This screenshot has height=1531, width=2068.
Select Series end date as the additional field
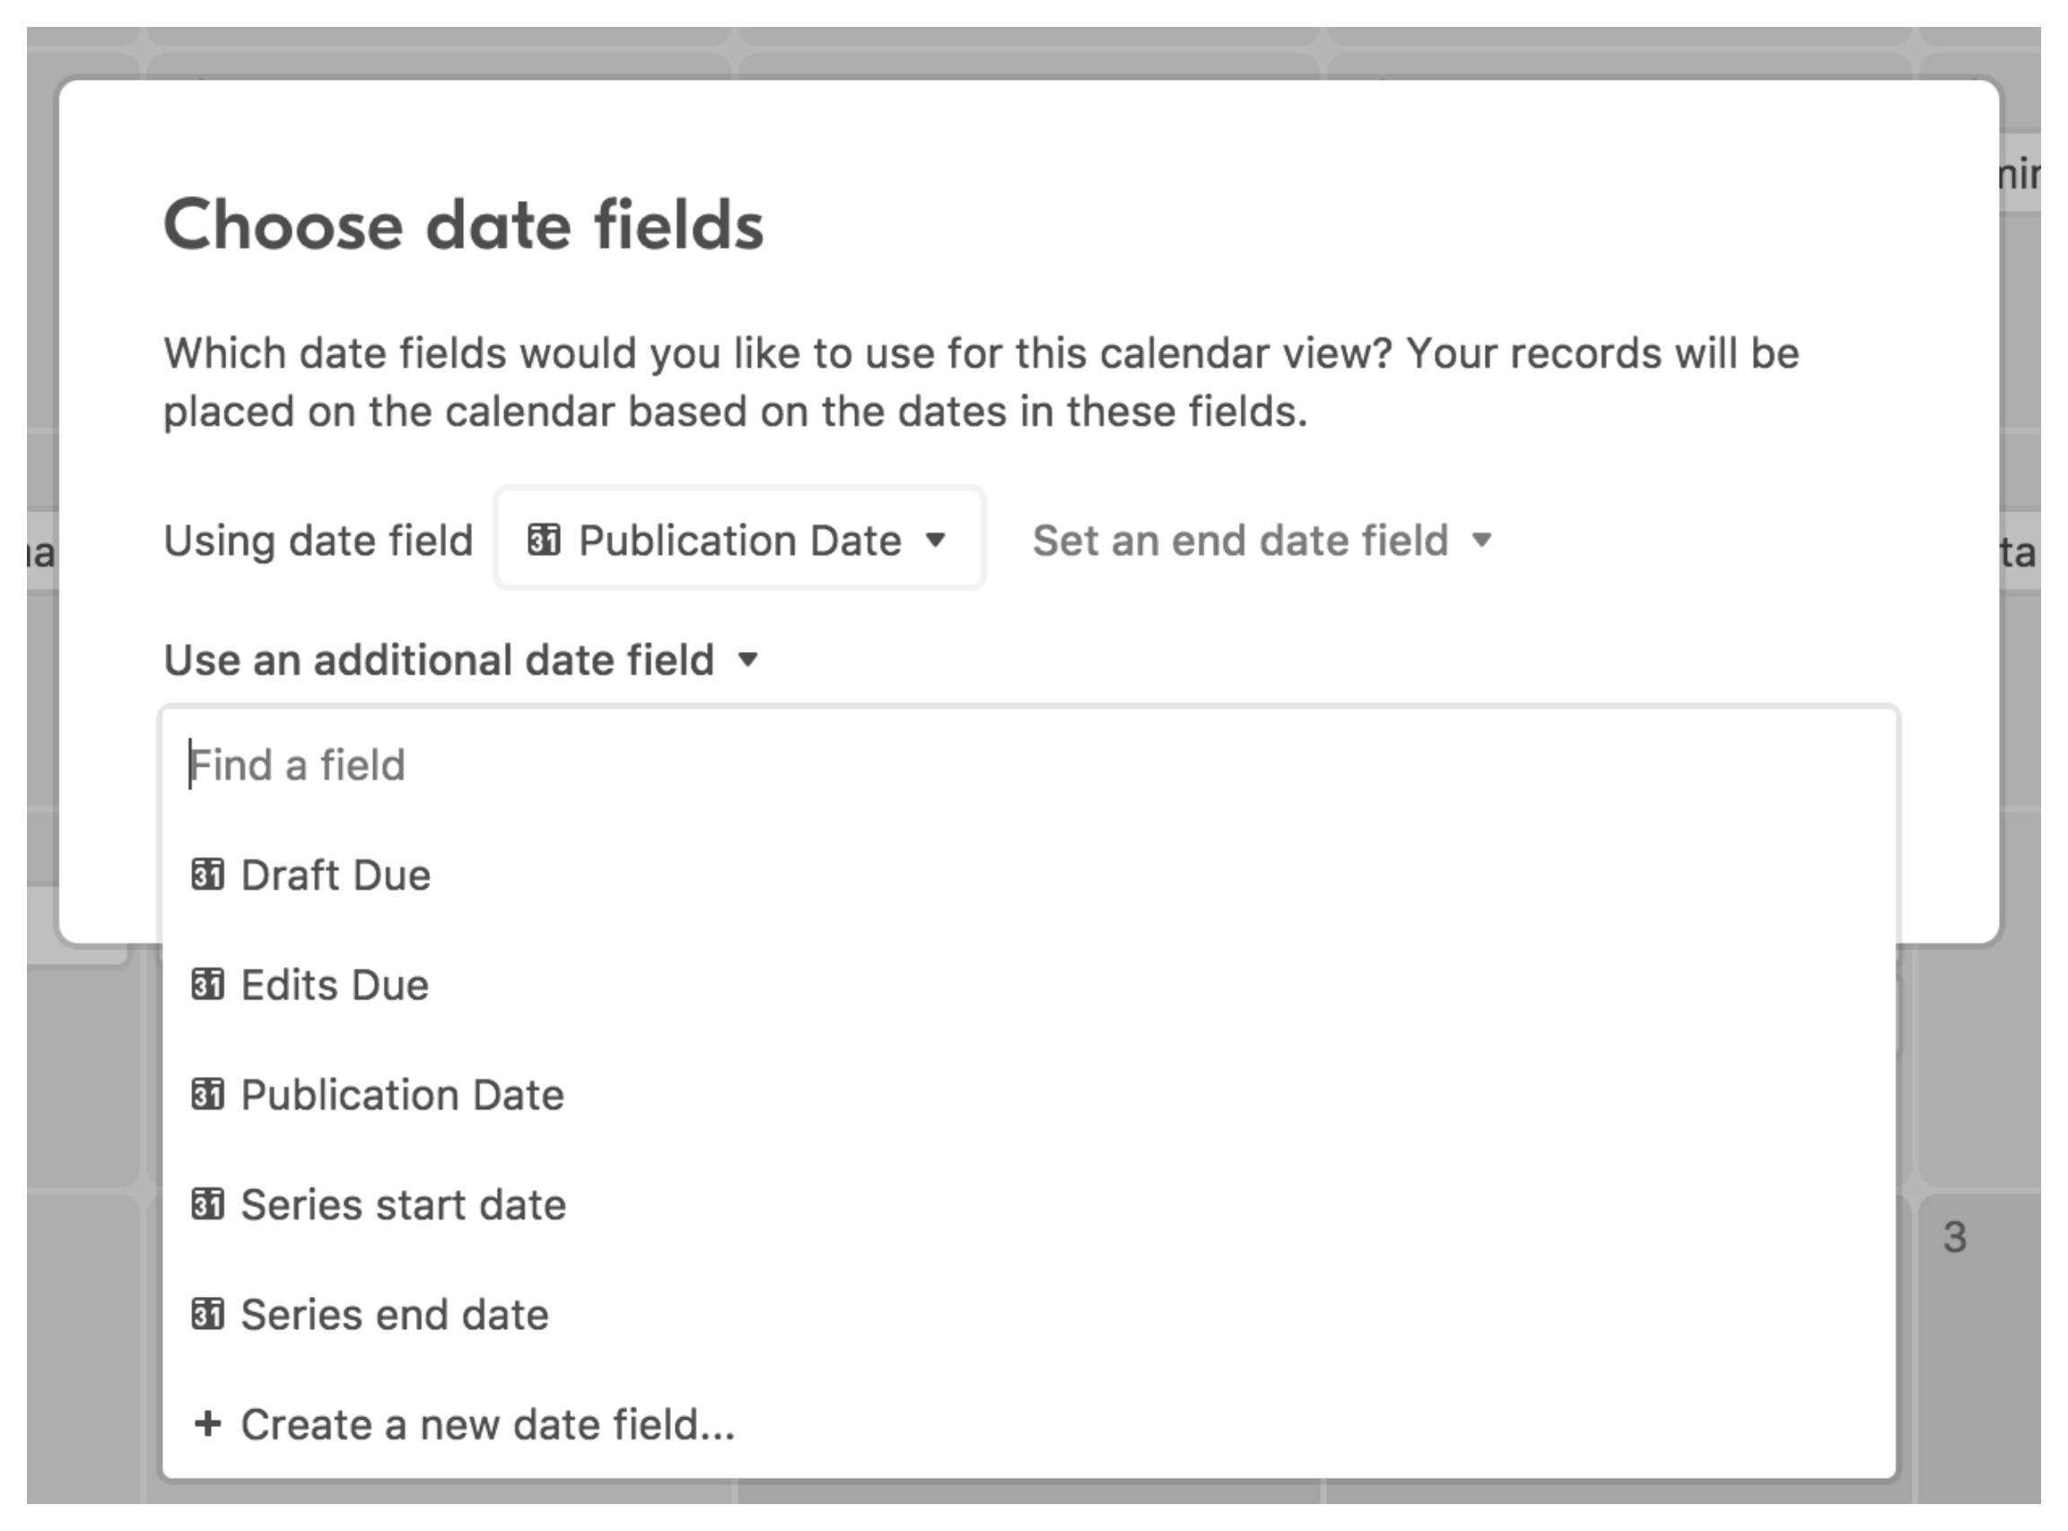(x=393, y=1314)
